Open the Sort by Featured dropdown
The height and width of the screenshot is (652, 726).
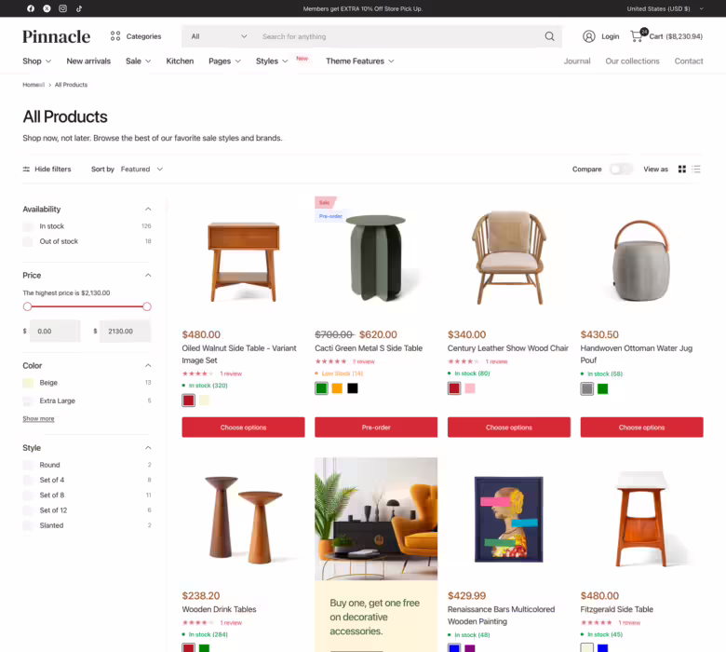(141, 170)
